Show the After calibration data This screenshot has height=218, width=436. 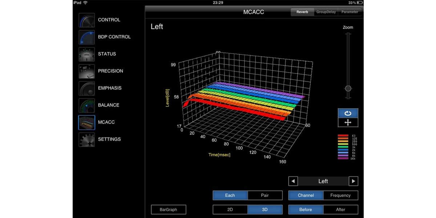[340, 210]
